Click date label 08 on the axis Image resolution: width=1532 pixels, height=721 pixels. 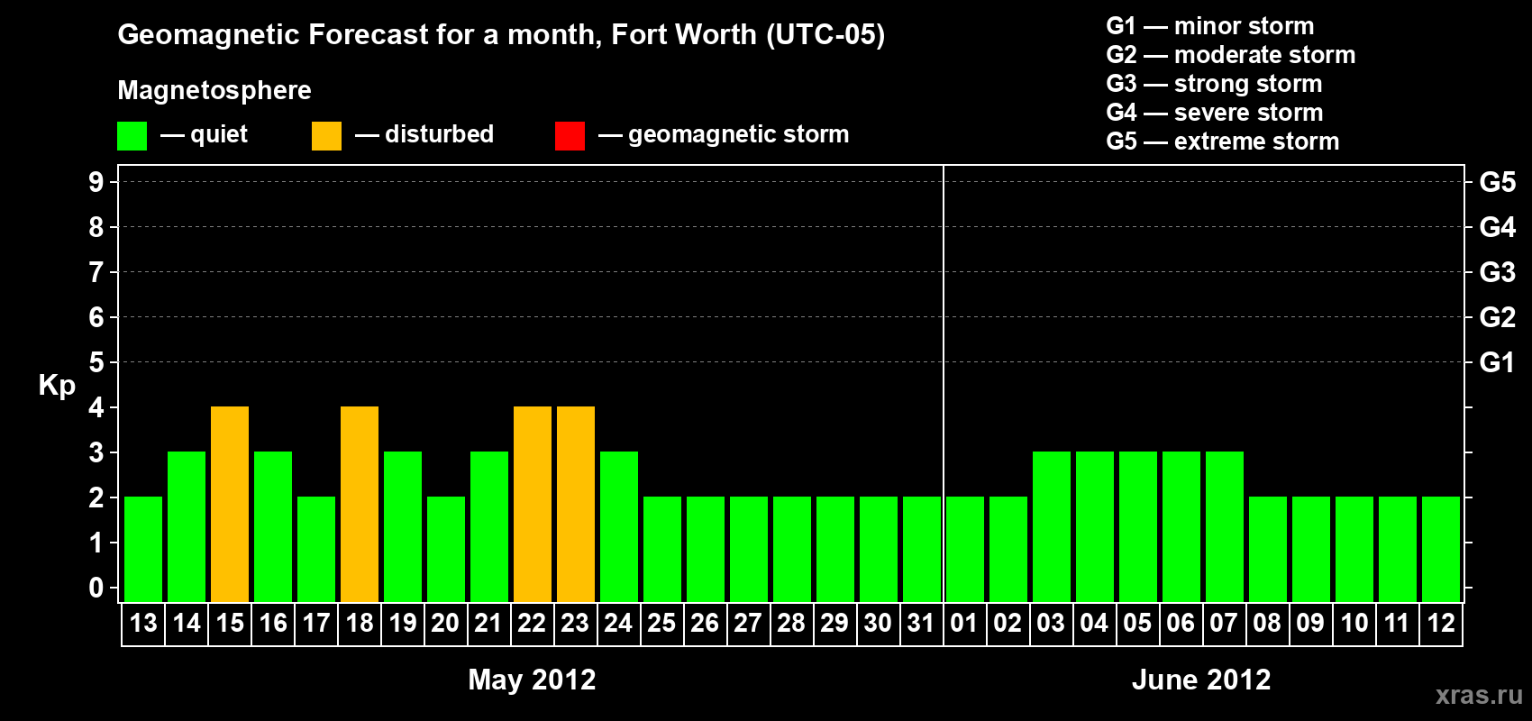point(1268,624)
